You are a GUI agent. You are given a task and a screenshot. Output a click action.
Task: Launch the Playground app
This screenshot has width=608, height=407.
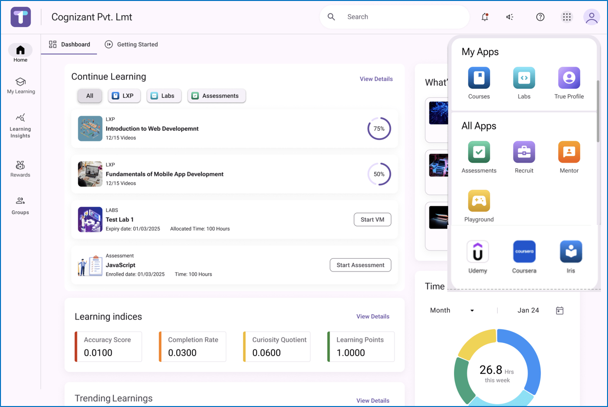[x=479, y=206]
